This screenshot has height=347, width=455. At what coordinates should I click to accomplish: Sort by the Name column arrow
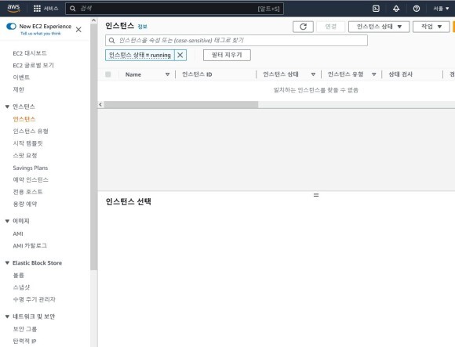pos(167,74)
